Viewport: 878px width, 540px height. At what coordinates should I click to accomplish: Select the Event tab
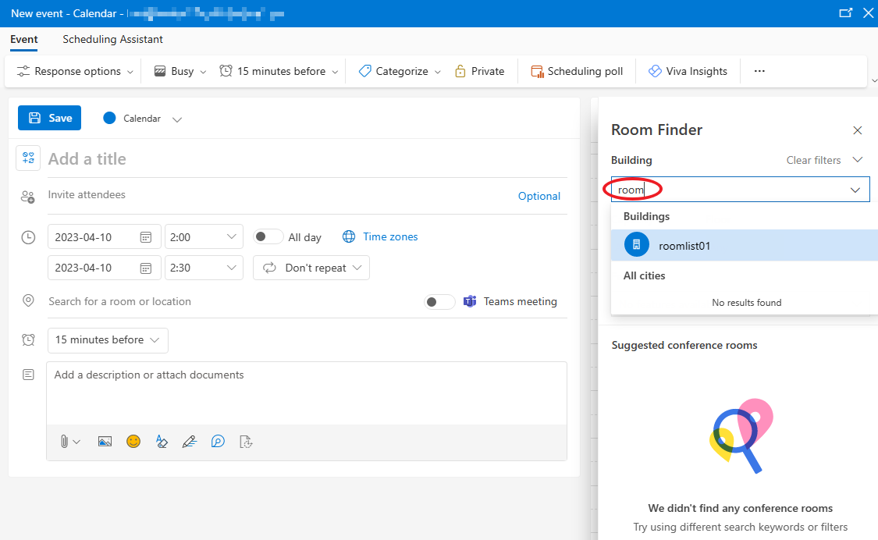24,39
